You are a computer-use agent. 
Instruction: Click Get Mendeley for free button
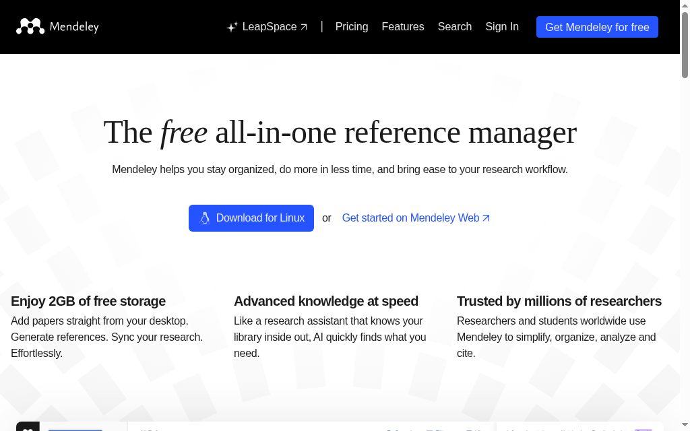[597, 27]
